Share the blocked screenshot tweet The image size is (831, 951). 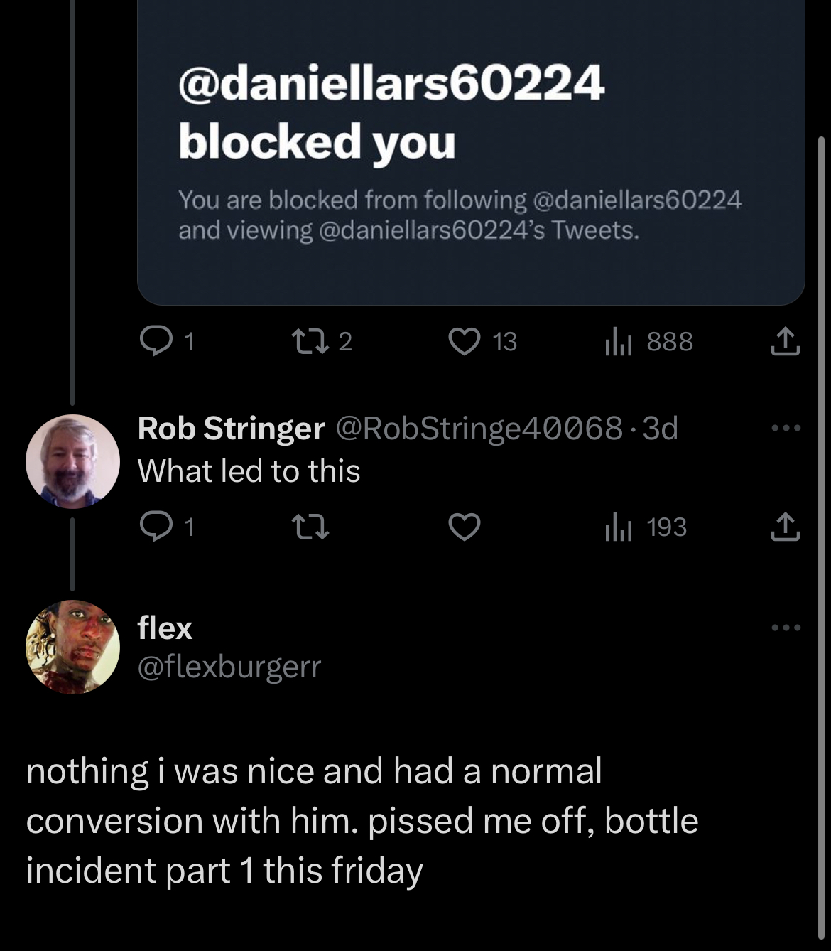click(x=785, y=342)
